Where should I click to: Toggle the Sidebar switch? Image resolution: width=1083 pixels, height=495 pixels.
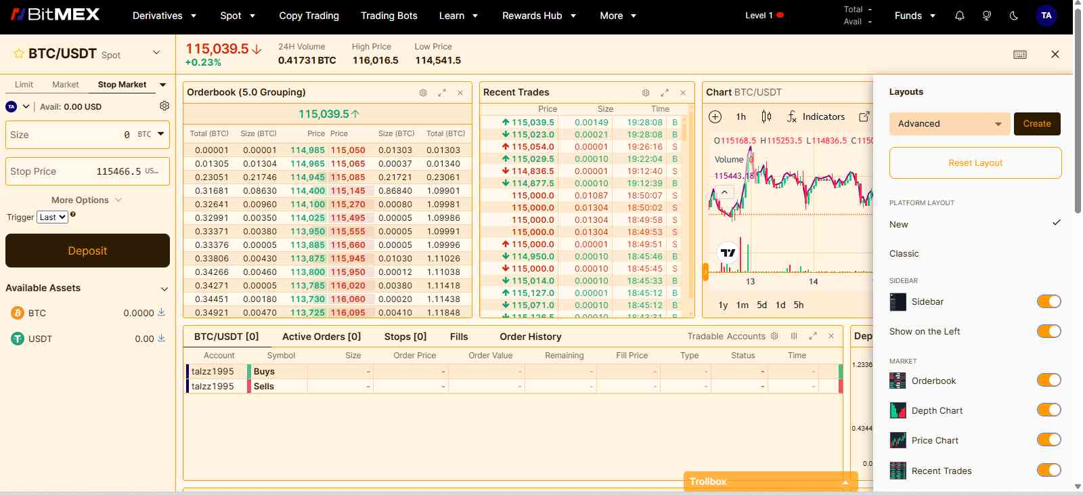pyautogui.click(x=1049, y=301)
